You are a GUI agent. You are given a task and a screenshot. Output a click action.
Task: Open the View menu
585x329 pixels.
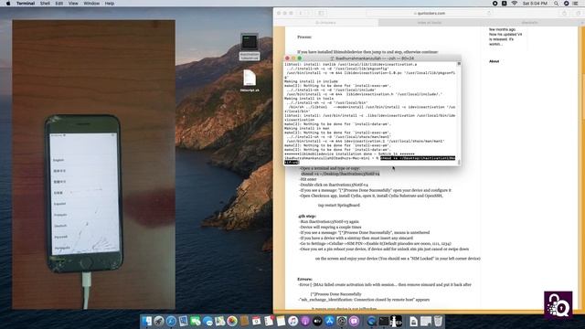click(x=73, y=4)
